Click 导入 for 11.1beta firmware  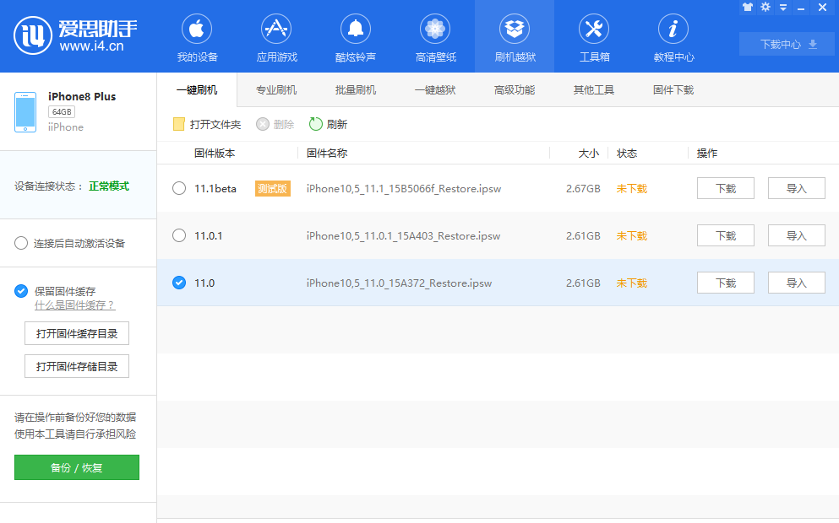[796, 188]
